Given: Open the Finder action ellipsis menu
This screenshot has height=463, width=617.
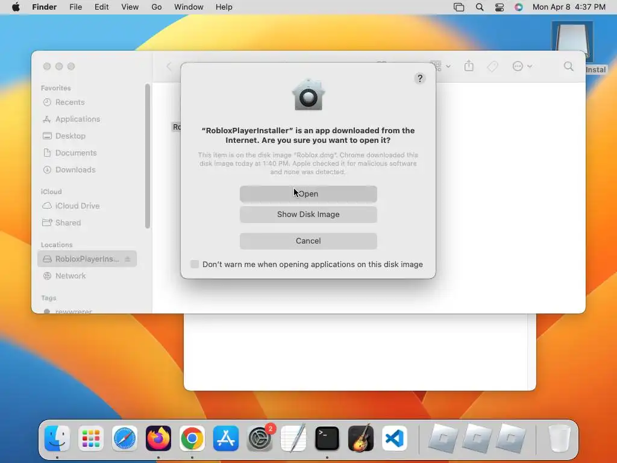Looking at the screenshot, I should click(x=522, y=66).
